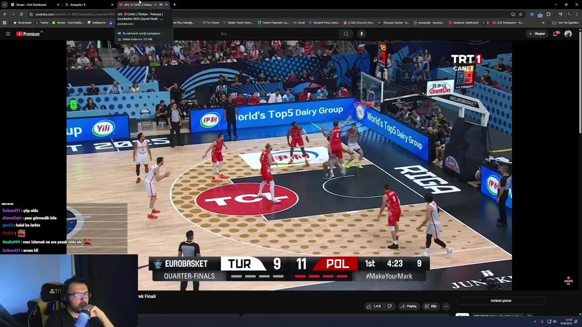Open the taskbar clock showing 17:10
This screenshot has width=582, height=327.
pos(566,322)
